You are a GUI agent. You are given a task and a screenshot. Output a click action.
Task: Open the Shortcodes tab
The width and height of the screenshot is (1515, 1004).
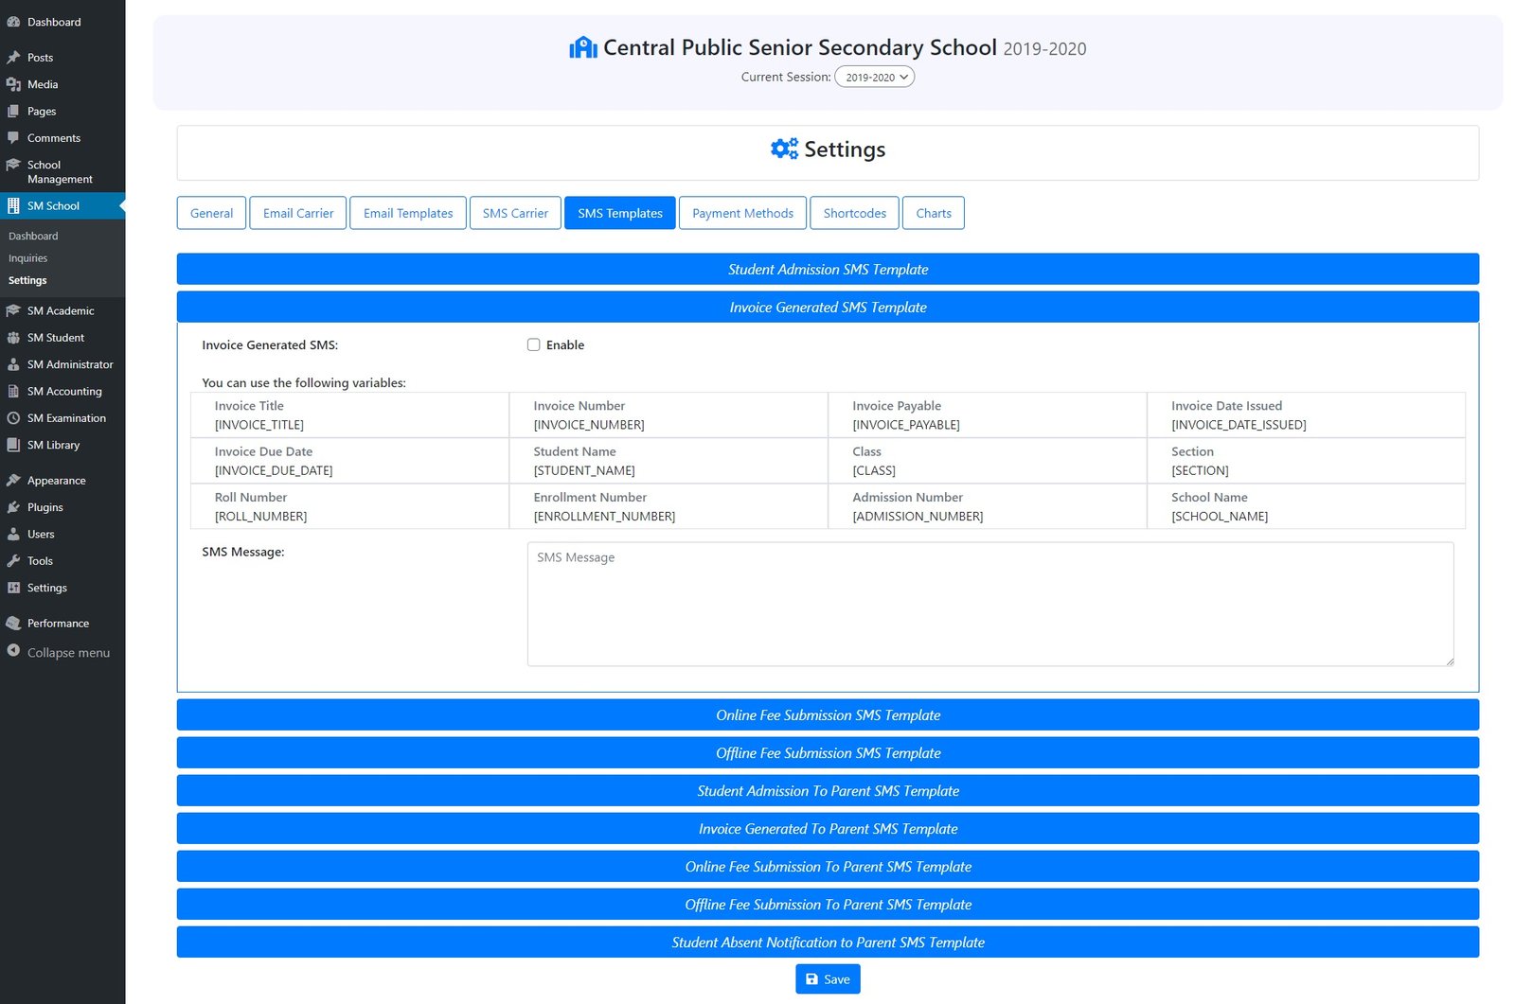coord(855,213)
